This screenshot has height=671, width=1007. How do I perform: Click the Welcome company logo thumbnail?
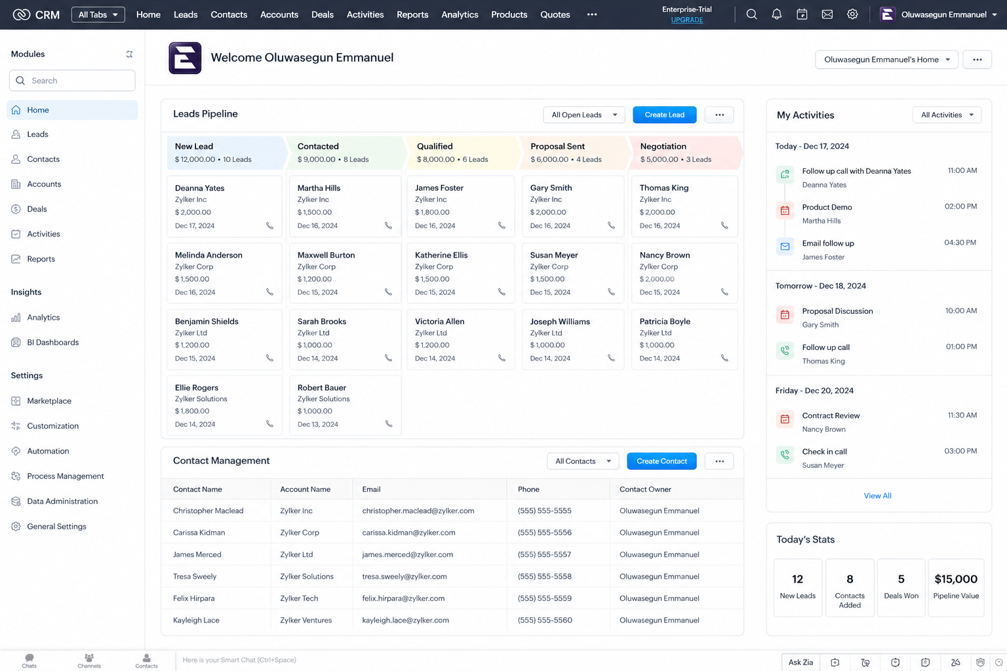185,58
